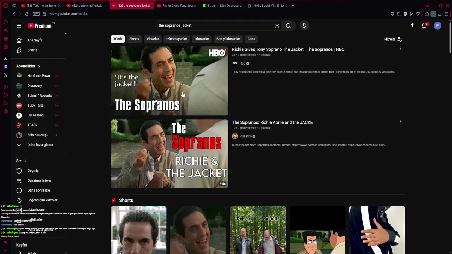Click the Opera browser menu logo
The height and width of the screenshot is (254, 452).
[6, 6]
